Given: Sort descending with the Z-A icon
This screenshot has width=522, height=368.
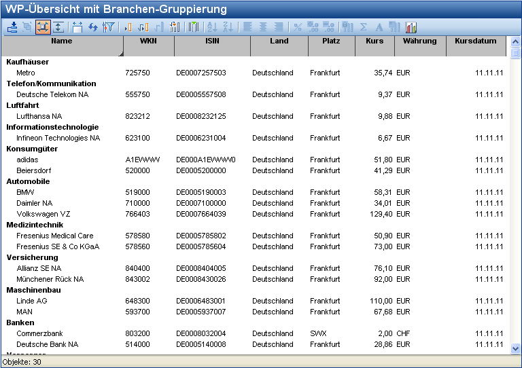Looking at the screenshot, I should click(228, 27).
